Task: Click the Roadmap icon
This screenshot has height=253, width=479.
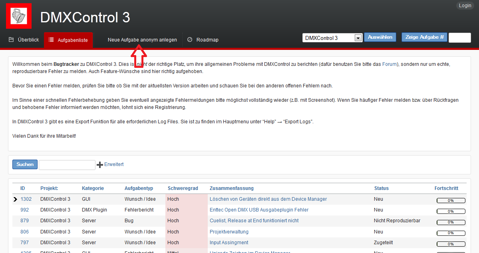Action: [x=190, y=40]
